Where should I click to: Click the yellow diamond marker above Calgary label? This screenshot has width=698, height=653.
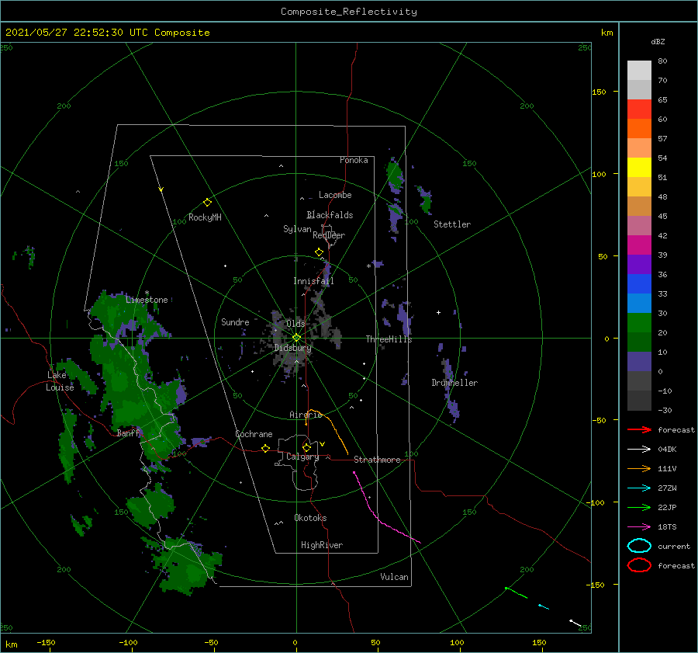[306, 447]
